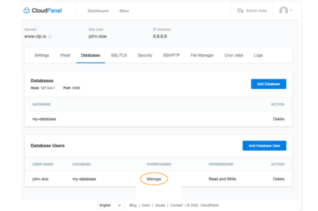The width and height of the screenshot is (318, 211).
Task: Delete the john-doe database user
Action: tap(278, 179)
